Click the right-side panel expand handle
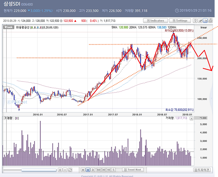This screenshot has height=177, width=218. [x=211, y=98]
